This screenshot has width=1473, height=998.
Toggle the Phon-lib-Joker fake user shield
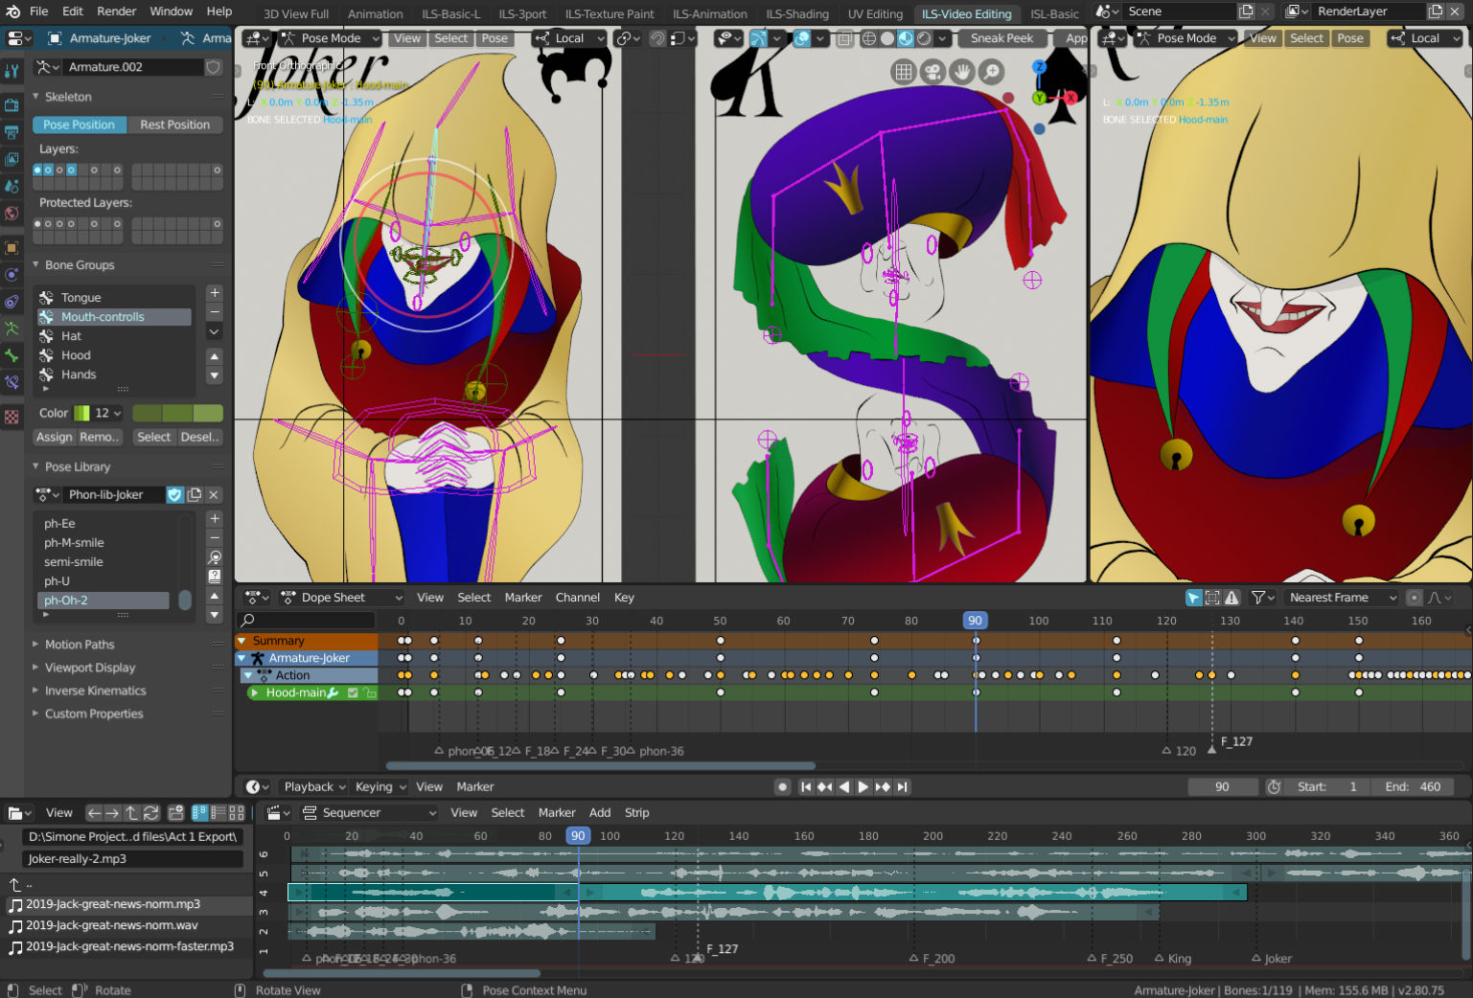[174, 494]
